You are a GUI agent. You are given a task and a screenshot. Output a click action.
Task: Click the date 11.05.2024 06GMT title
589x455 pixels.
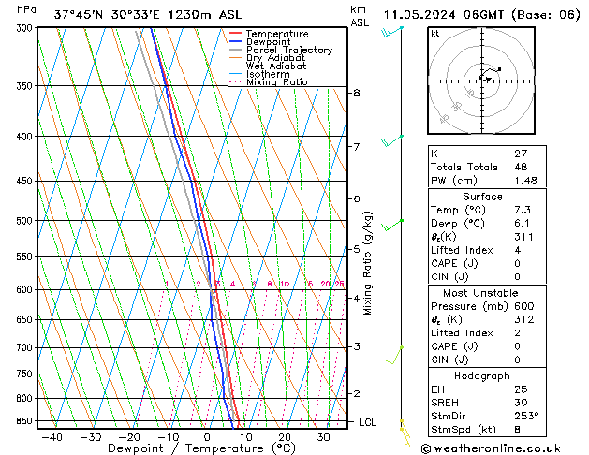point(482,15)
